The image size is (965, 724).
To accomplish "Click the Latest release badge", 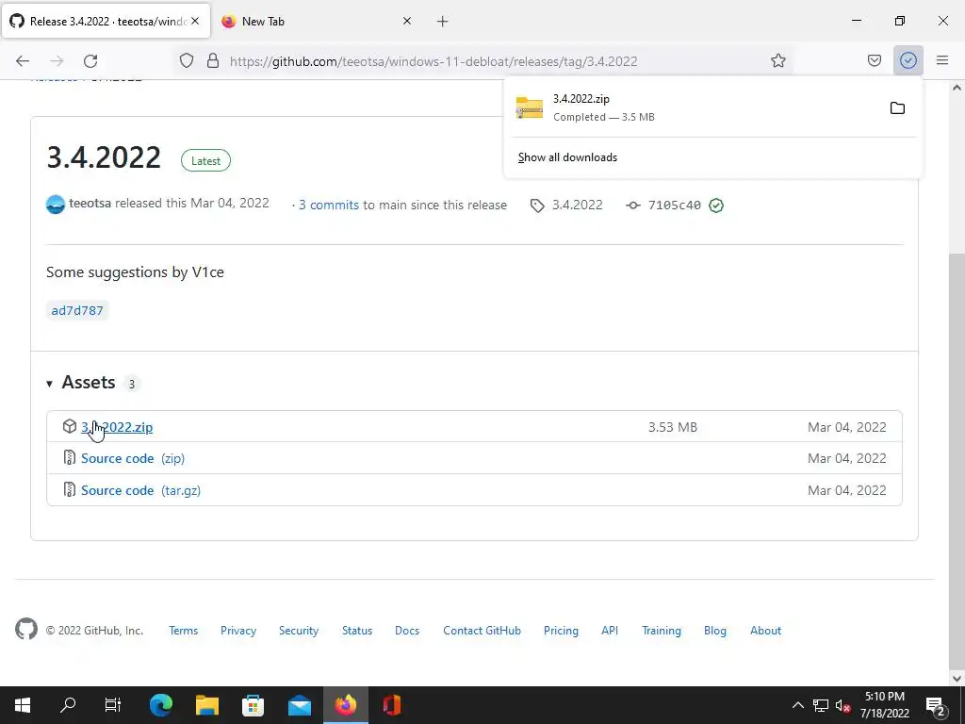I will [x=205, y=160].
